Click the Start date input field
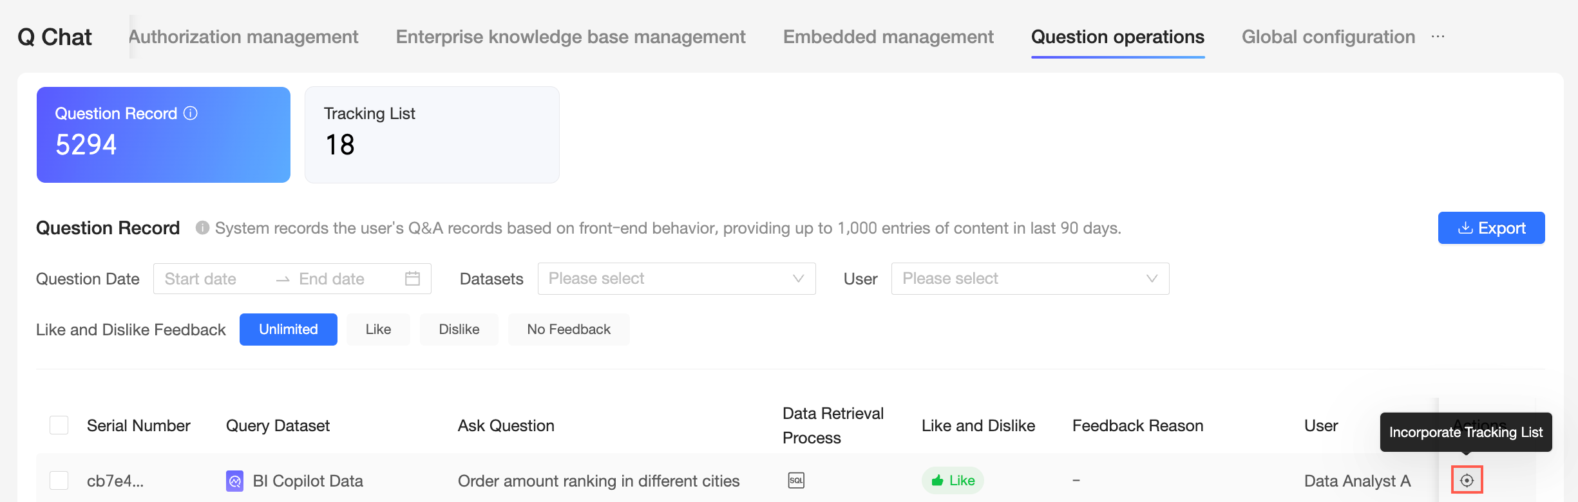The height and width of the screenshot is (502, 1578). tap(213, 279)
